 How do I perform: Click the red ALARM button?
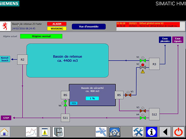point(57,24)
